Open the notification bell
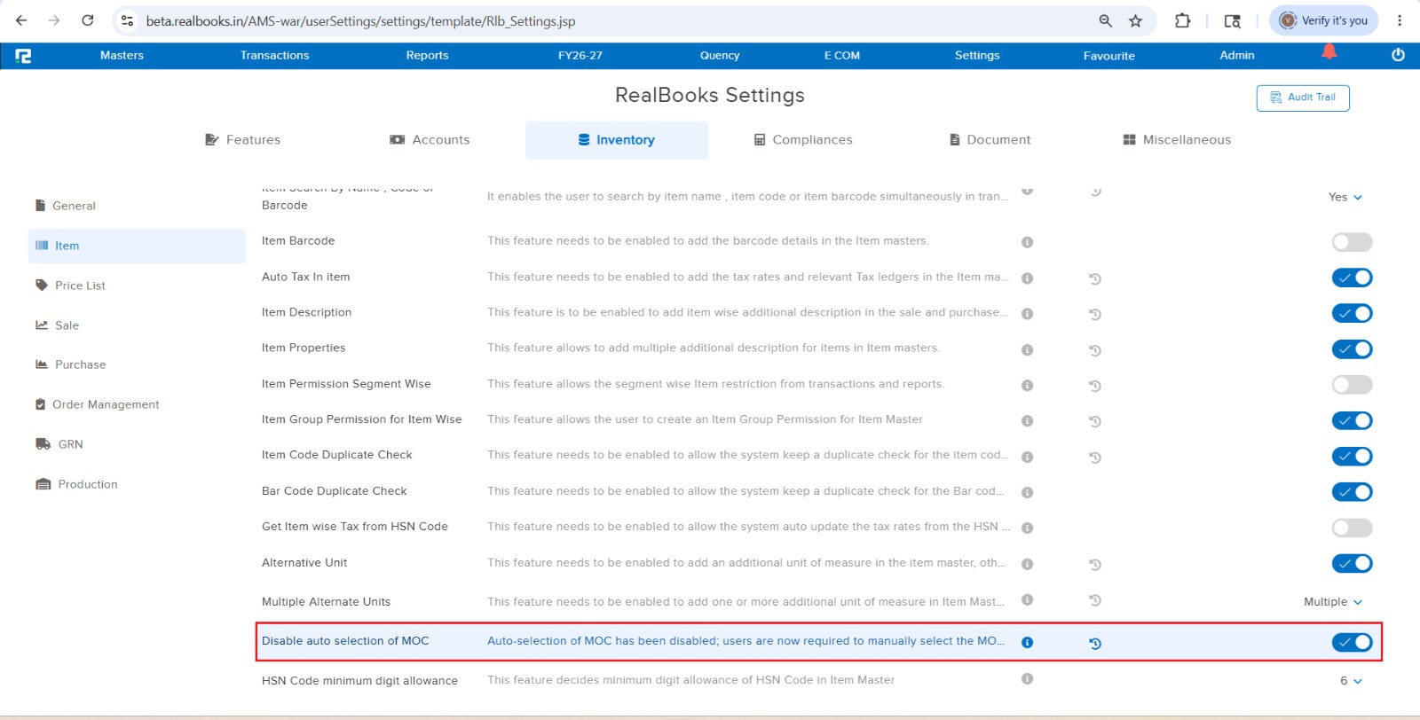1420x720 pixels. click(1329, 51)
